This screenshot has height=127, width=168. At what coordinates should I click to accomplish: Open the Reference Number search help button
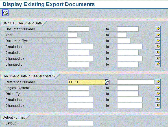[x=107, y=82]
